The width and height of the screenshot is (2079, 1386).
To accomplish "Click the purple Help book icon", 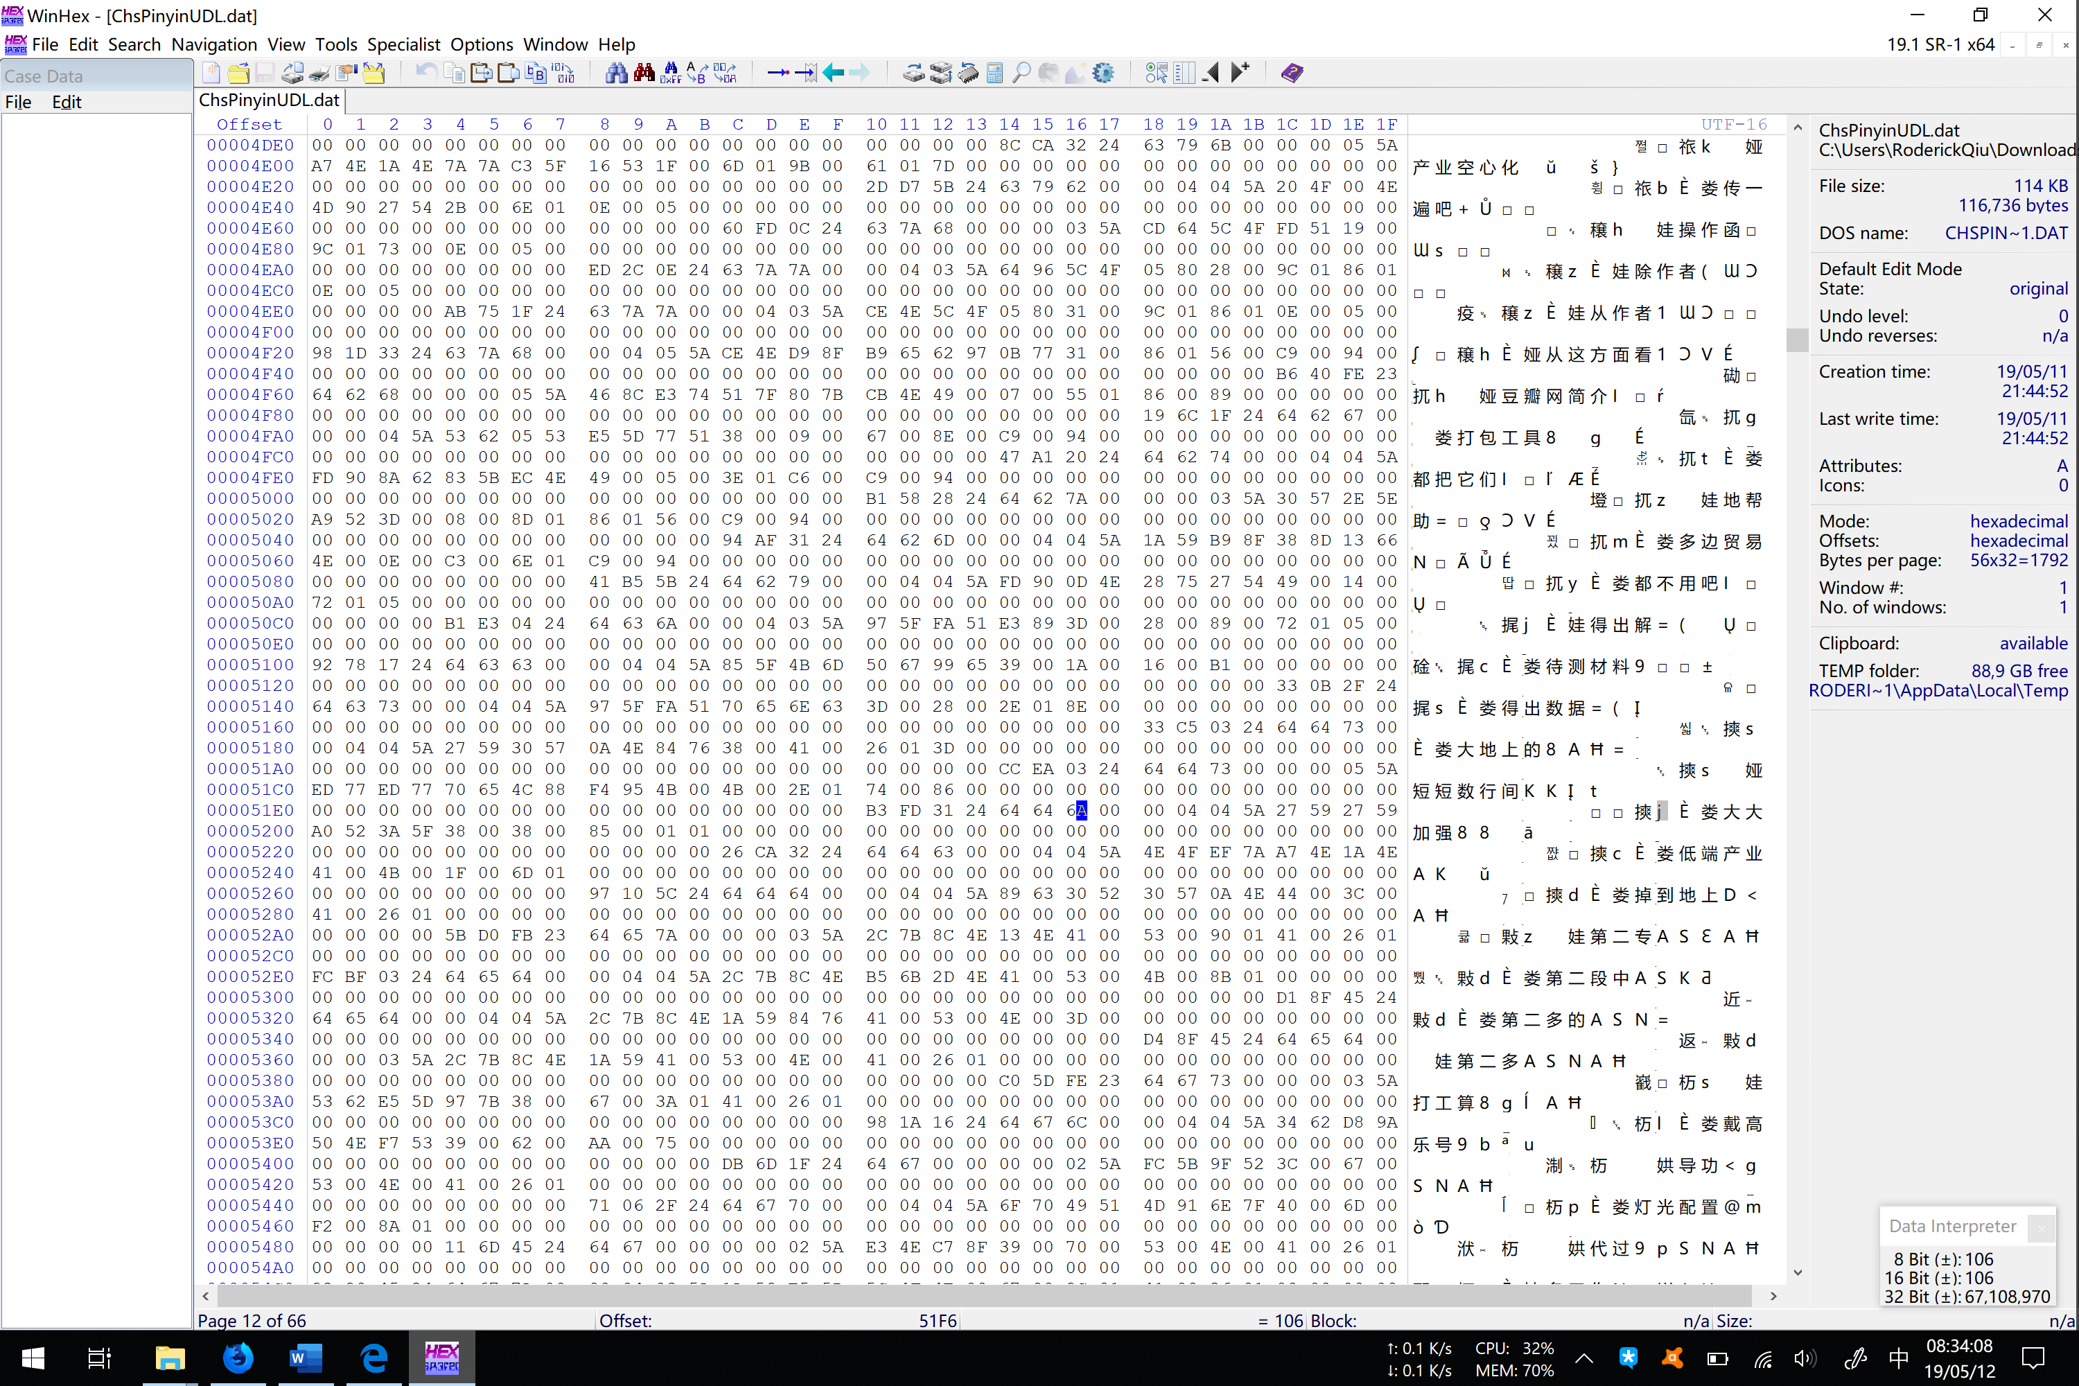I will tap(1292, 73).
